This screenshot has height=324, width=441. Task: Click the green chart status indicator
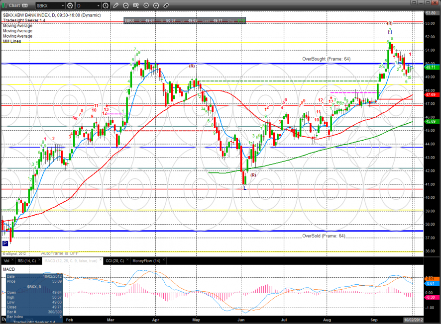pyautogui.click(x=4, y=5)
